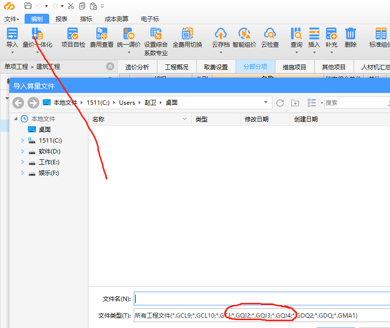Click the 导入 import icon
This screenshot has height=328, width=390.
point(12,33)
